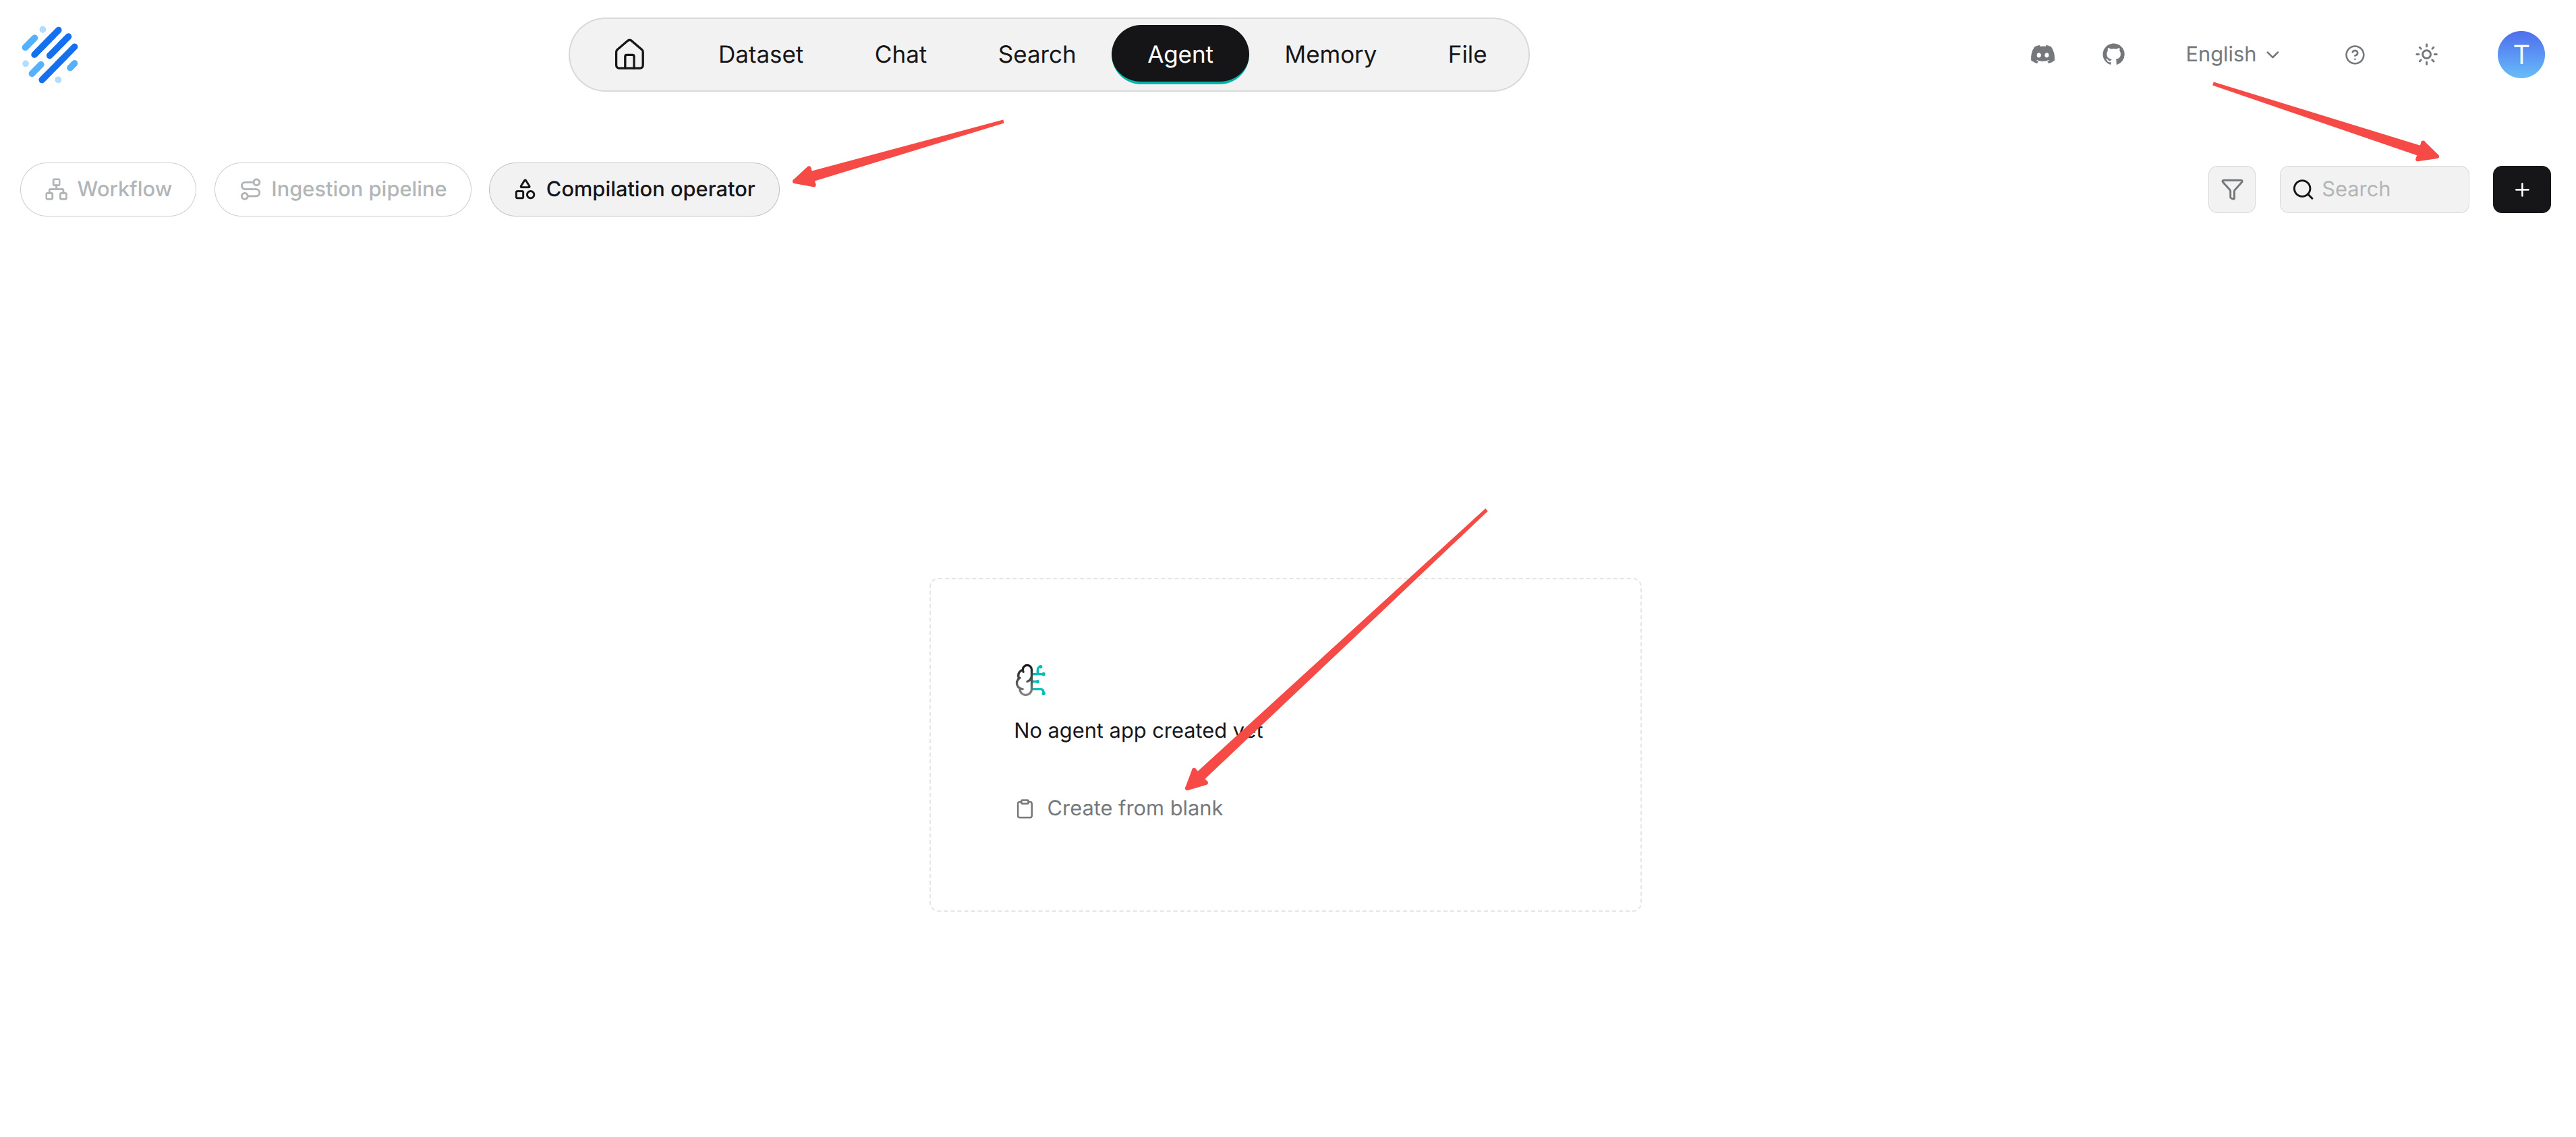Expand the English language dropdown
Screen dimensions: 2576x1137
pyautogui.click(x=2231, y=54)
